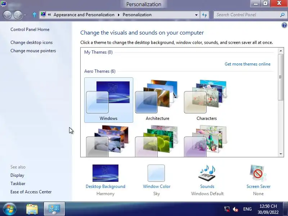Open the Desktop Background link

(105, 186)
